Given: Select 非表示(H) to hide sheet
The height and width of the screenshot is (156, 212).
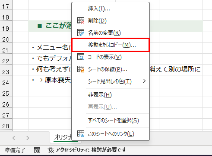Looking at the screenshot, I should [111, 95].
